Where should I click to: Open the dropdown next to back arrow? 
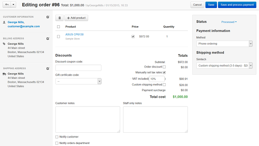13,4
